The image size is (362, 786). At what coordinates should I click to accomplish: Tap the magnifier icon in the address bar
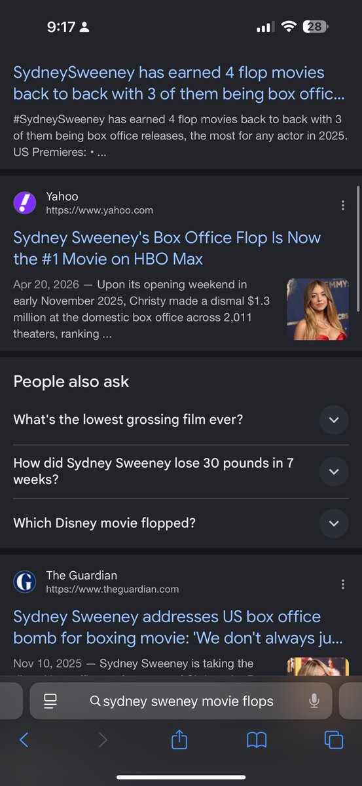[x=96, y=702]
